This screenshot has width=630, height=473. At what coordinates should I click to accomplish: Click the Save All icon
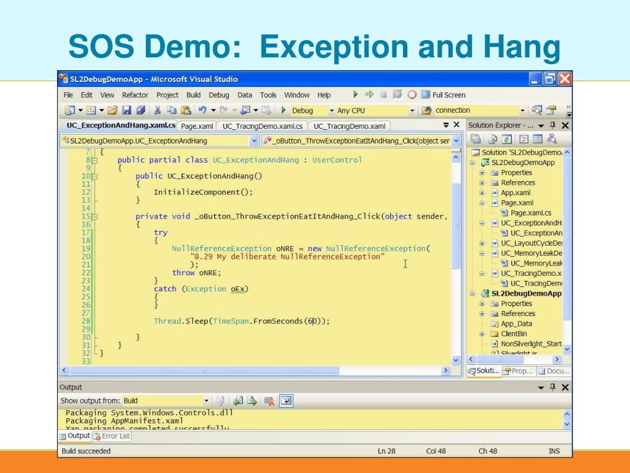click(140, 110)
